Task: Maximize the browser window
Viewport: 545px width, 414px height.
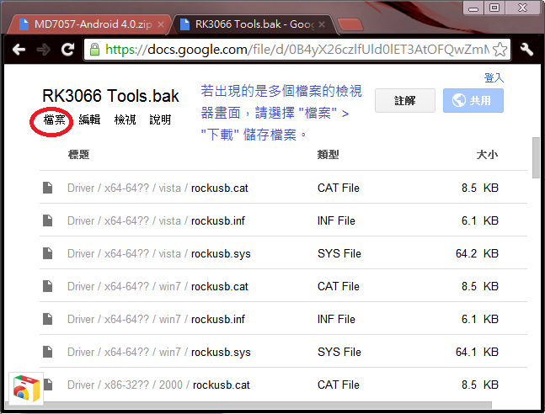Action: click(x=494, y=8)
